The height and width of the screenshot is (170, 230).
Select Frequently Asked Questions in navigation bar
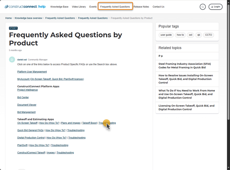point(115,7)
